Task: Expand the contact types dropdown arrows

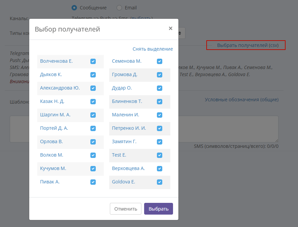Action: (180, 33)
